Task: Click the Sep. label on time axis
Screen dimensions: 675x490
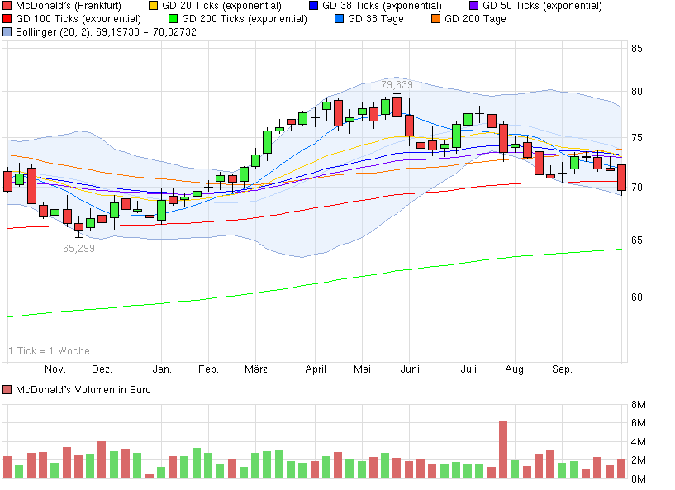Action: (561, 369)
